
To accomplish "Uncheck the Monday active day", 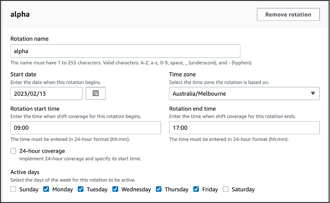I will coord(46,189).
